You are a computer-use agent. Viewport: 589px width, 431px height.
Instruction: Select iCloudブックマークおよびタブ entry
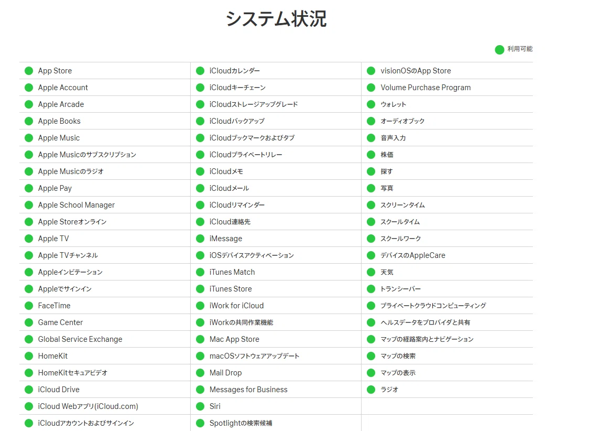(252, 138)
